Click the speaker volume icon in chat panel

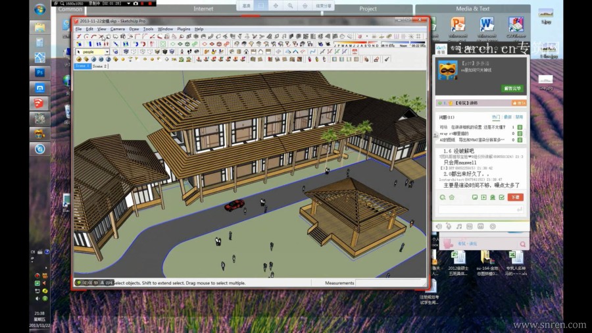pyautogui.click(x=439, y=226)
